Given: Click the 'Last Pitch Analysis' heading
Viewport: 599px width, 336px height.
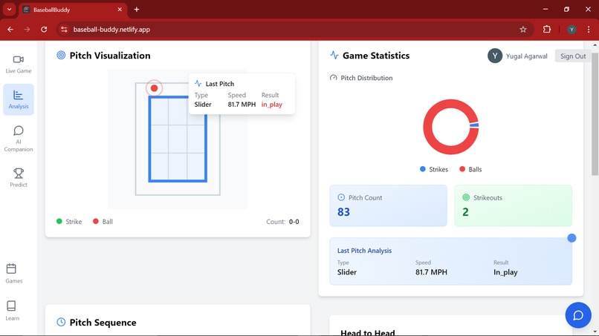Looking at the screenshot, I should [x=364, y=251].
